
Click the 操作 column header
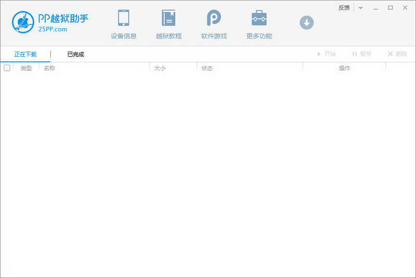coord(344,68)
